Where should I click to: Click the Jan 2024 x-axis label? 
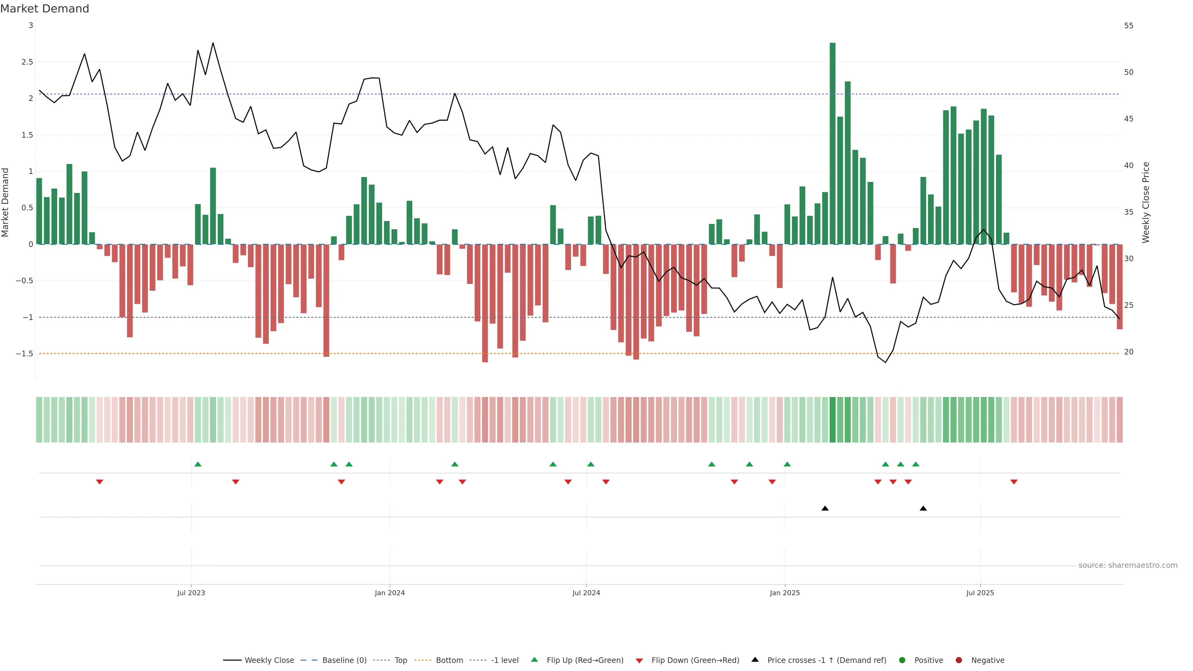[390, 593]
